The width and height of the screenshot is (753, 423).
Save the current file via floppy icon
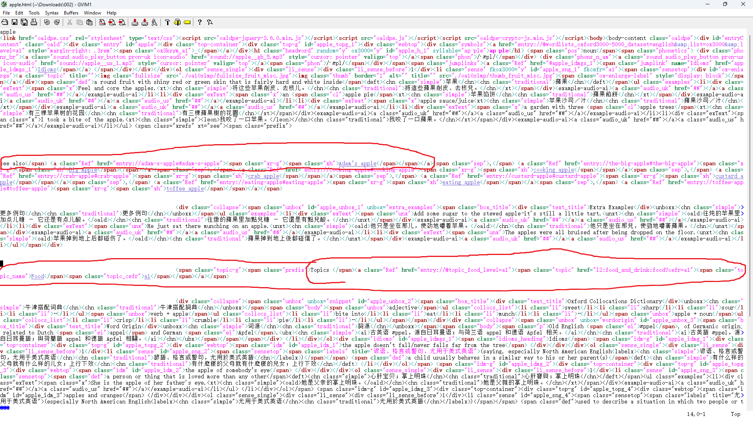tap(15, 22)
